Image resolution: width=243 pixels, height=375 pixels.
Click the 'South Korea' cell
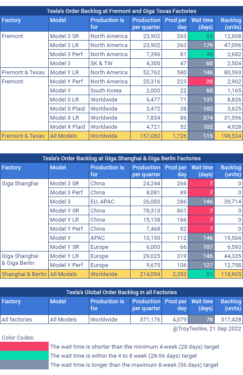tap(109, 91)
